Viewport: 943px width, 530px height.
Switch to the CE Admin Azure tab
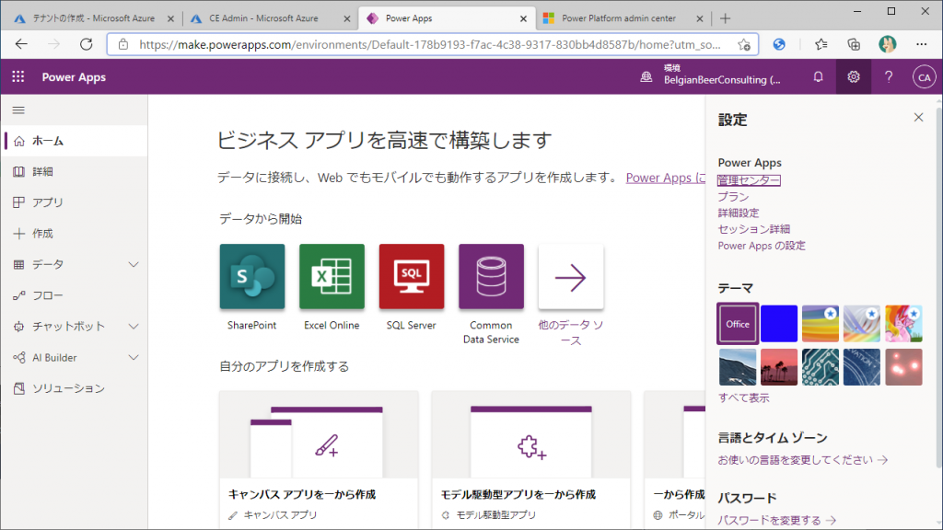(269, 18)
